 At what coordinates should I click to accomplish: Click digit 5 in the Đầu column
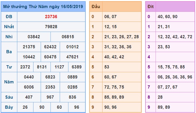[93, 67]
